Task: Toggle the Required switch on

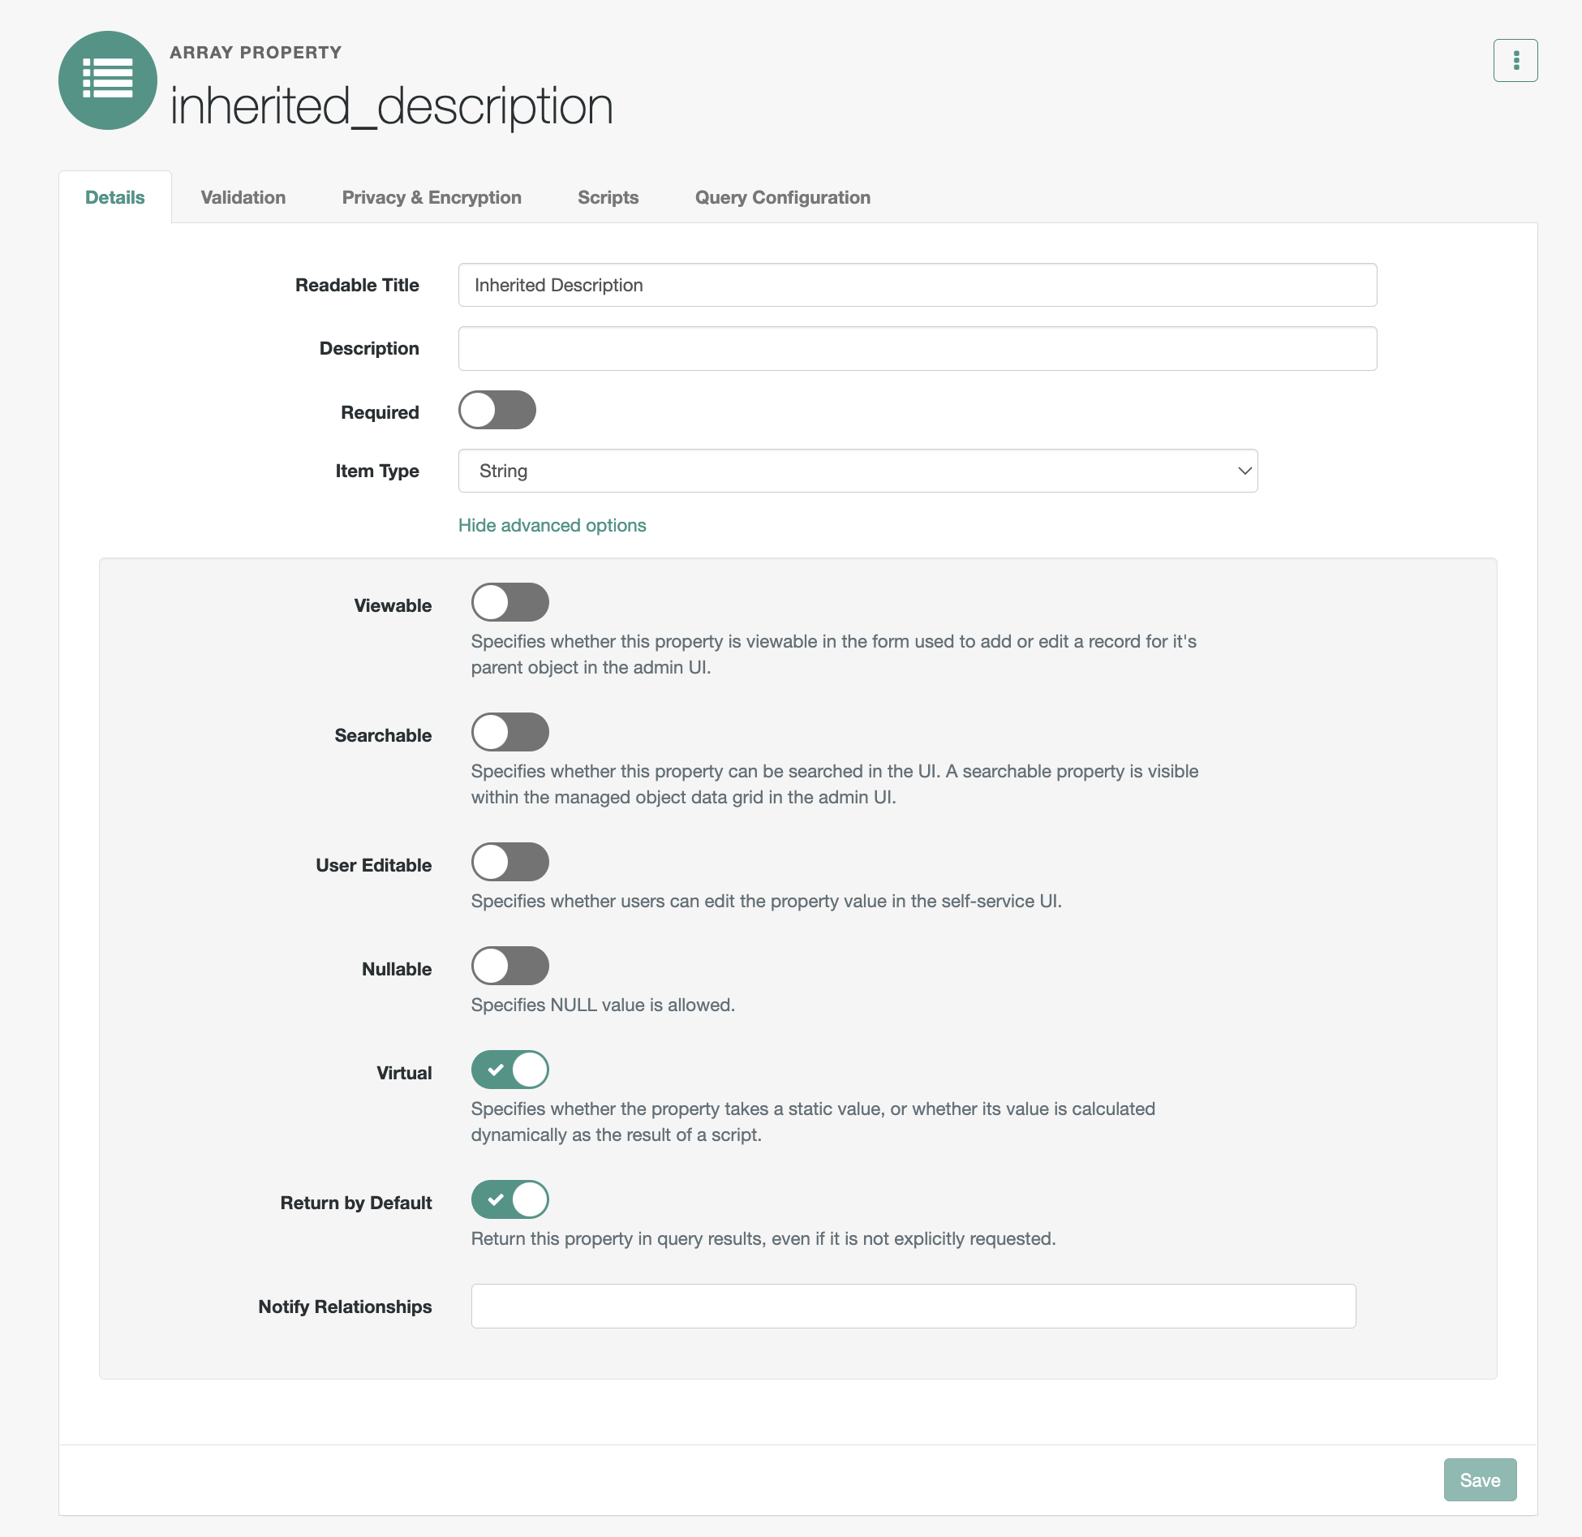Action: point(497,411)
